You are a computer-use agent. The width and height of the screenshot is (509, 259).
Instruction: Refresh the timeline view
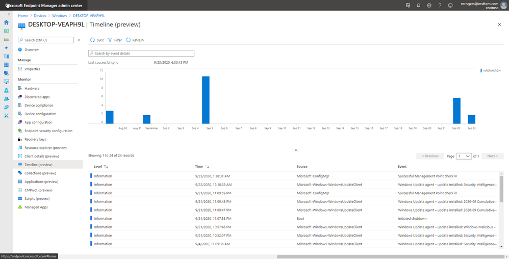click(x=135, y=40)
